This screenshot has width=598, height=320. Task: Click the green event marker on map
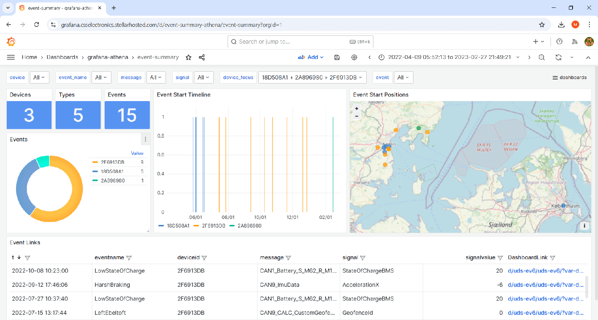[419, 128]
